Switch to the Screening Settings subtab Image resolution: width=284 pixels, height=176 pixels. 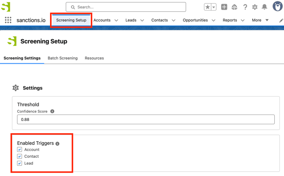pyautogui.click(x=22, y=58)
